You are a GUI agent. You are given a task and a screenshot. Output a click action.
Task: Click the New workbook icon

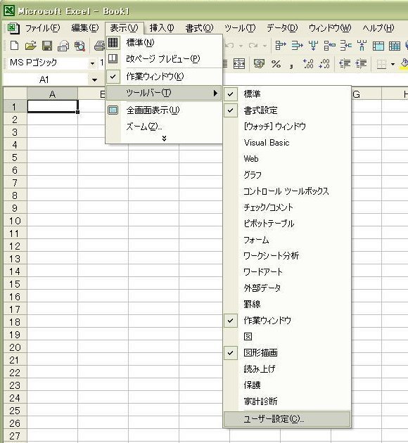pos(14,46)
